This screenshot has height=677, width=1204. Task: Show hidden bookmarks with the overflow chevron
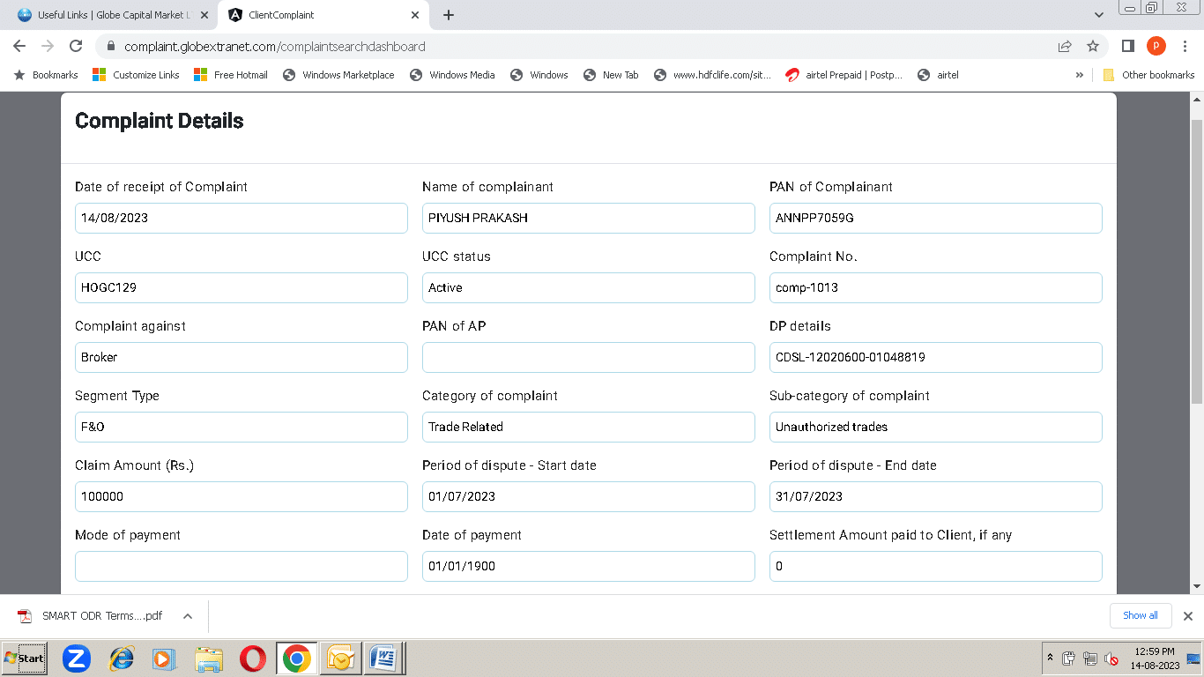(x=1080, y=75)
